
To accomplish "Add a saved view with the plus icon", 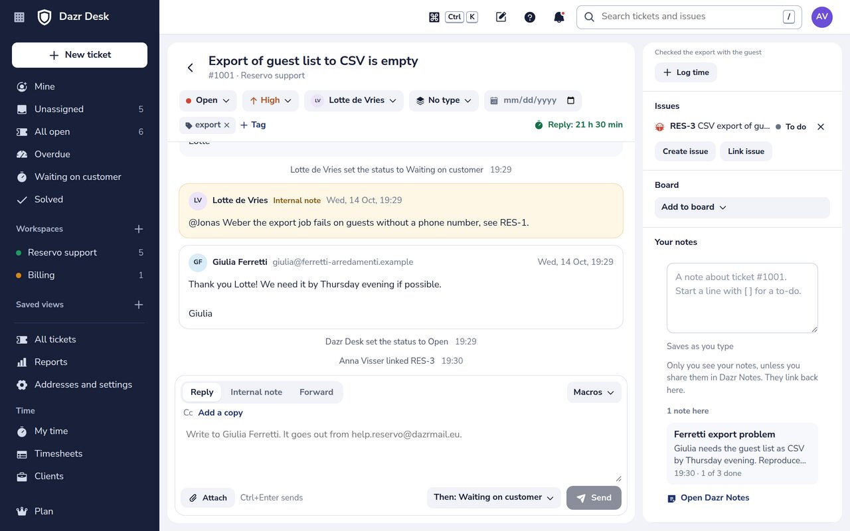I will [139, 305].
